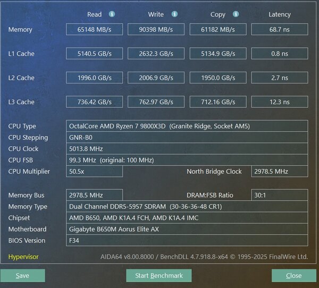Close the benchmark window with the Close button
Viewport: 319px width, 288px height.
point(294,276)
